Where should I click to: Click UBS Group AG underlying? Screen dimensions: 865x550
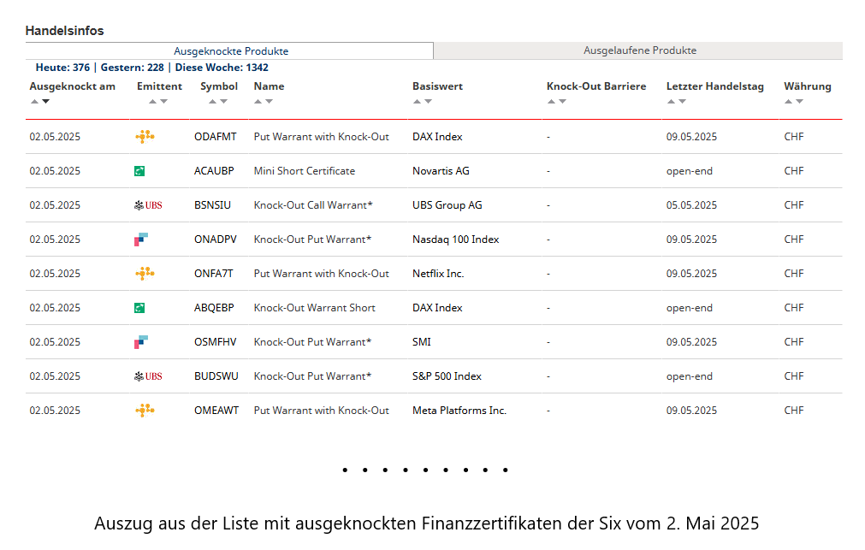(447, 205)
